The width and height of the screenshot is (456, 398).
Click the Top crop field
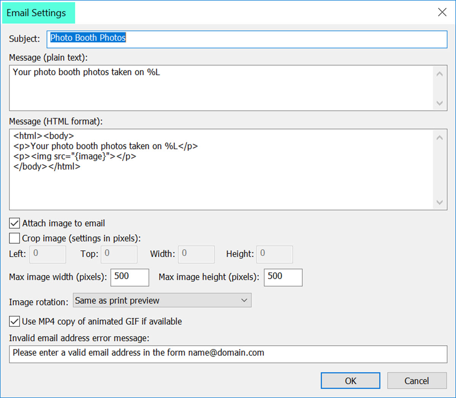(x=119, y=254)
